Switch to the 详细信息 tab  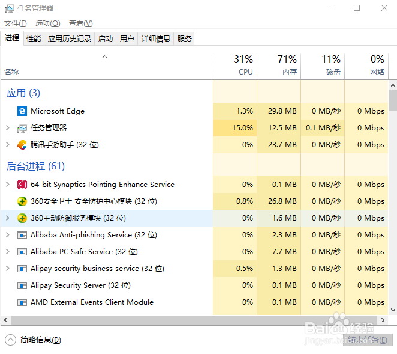[x=156, y=39]
